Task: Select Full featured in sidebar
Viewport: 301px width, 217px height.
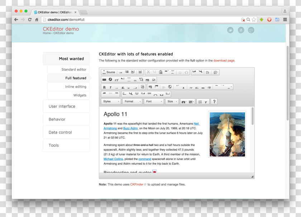Action: tap(68, 78)
